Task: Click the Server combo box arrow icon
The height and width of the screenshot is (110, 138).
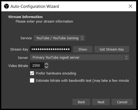Action: pos(126,57)
